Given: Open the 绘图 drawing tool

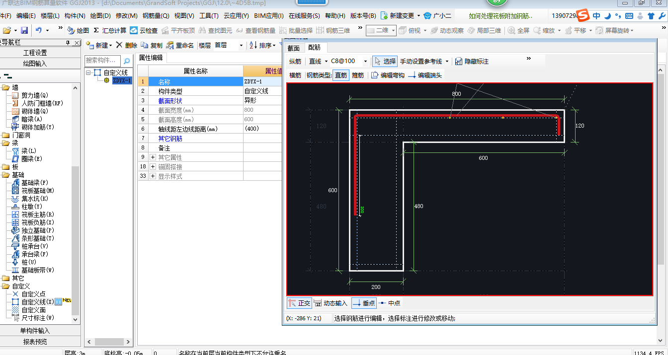Looking at the screenshot, I should [78, 30].
